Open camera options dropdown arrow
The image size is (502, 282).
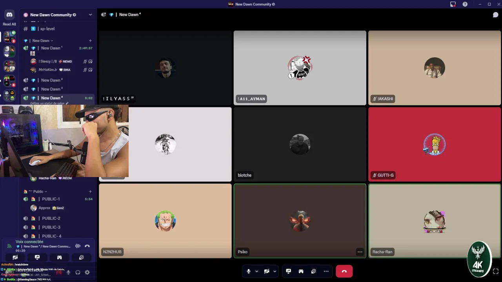pos(275,271)
